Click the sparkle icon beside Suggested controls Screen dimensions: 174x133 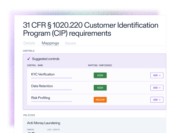coord(29,59)
